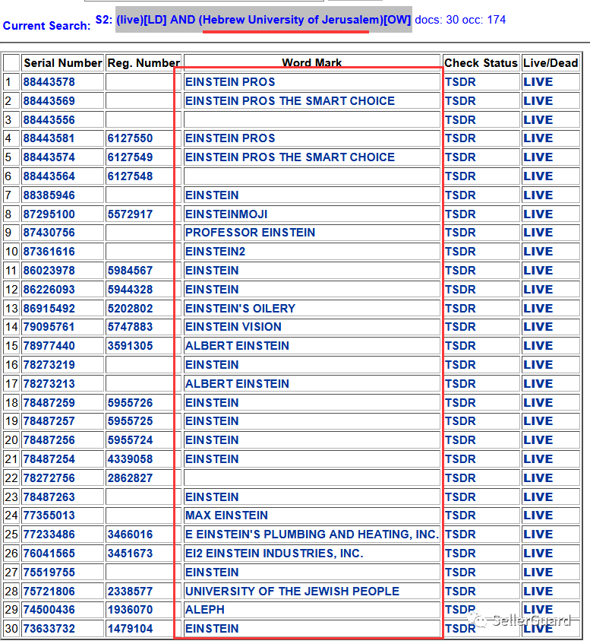Open the EINSTEINMOJI word mark

pyautogui.click(x=226, y=214)
